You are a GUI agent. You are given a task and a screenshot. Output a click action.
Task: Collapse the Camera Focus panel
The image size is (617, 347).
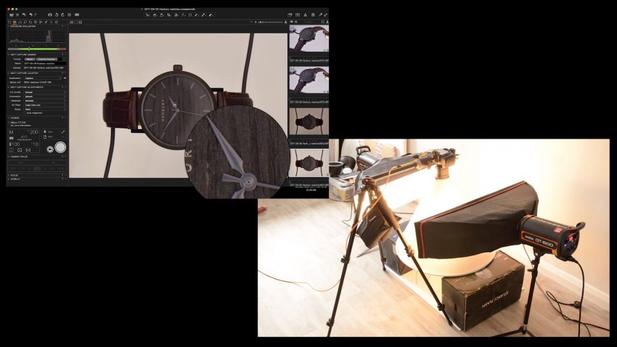[8, 156]
